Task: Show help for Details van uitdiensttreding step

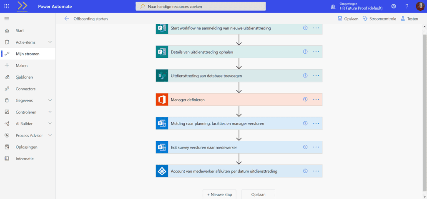Action: click(305, 52)
